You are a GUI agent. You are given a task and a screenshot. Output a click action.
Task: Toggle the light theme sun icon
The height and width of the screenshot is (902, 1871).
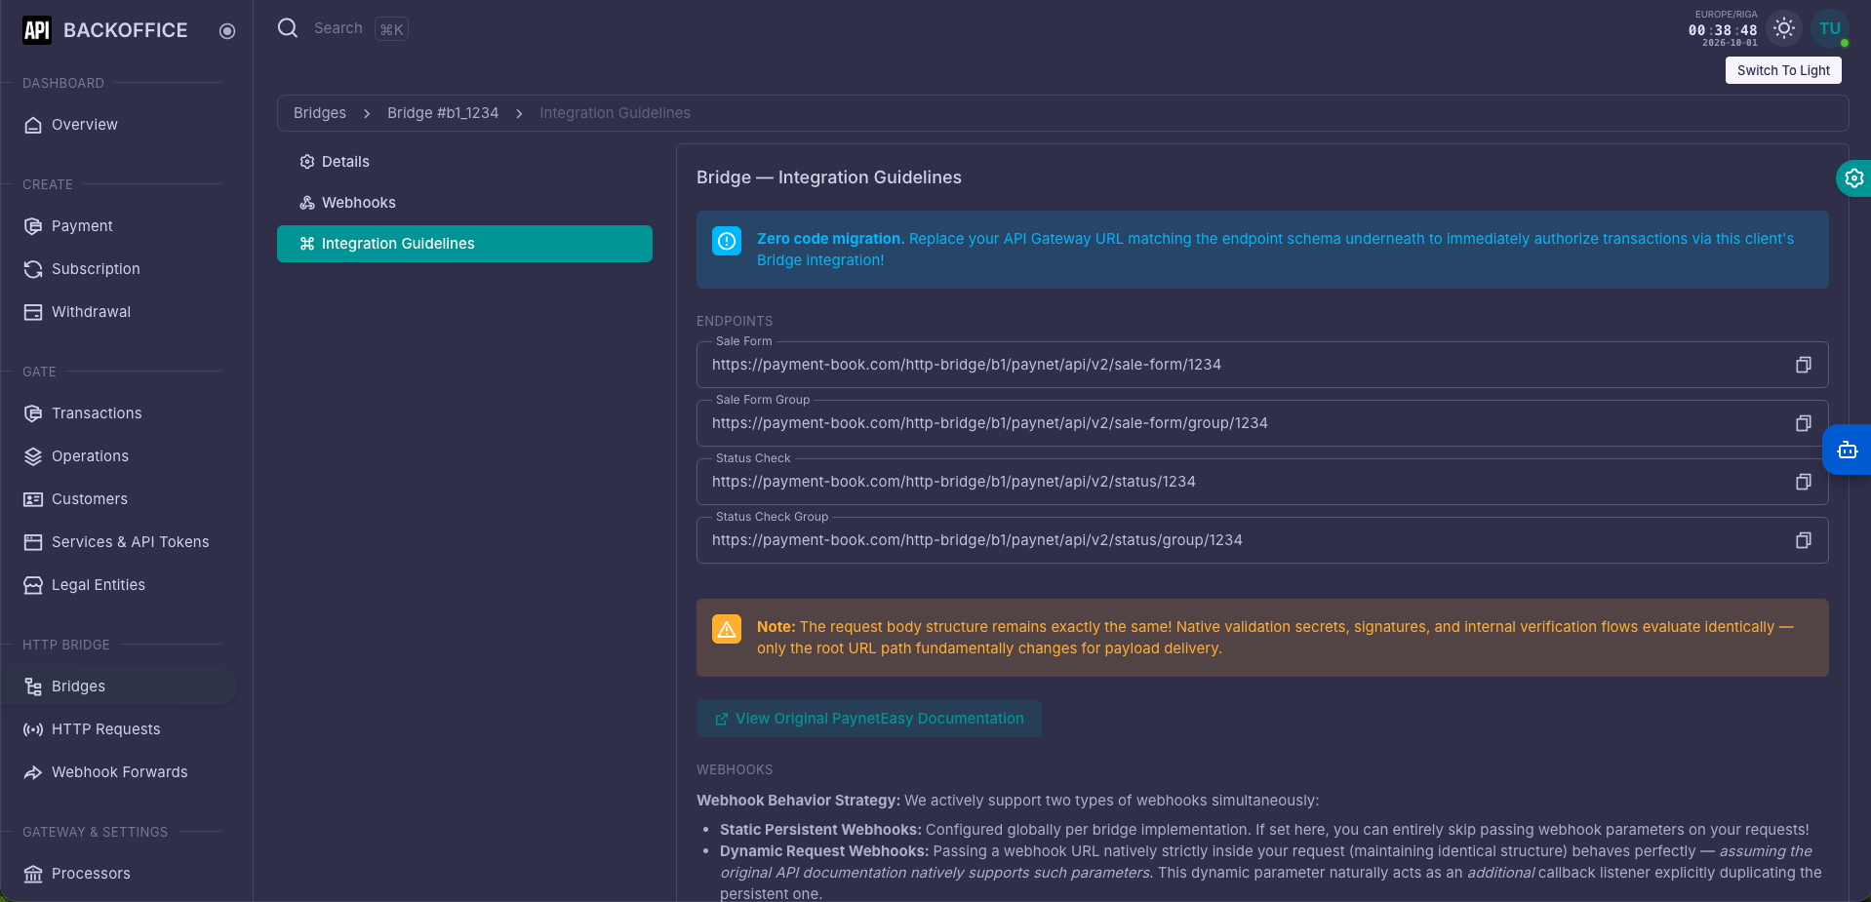tap(1784, 28)
